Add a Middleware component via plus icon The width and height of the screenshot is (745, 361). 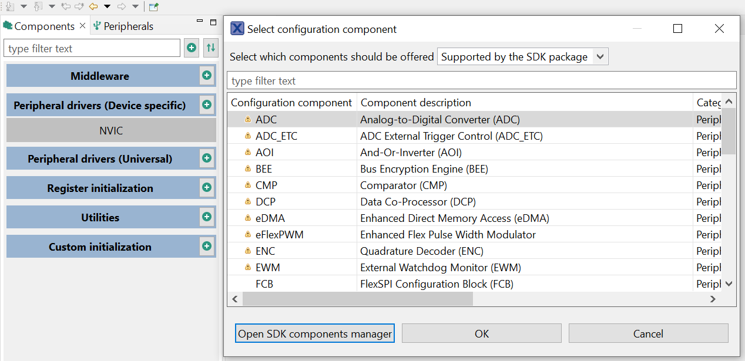207,75
